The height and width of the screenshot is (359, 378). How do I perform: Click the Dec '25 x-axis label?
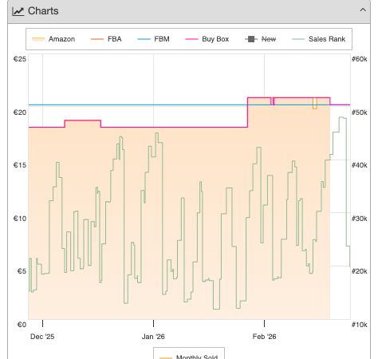(42, 337)
